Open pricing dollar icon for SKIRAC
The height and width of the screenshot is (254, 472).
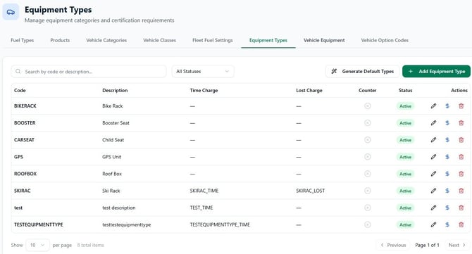447,191
